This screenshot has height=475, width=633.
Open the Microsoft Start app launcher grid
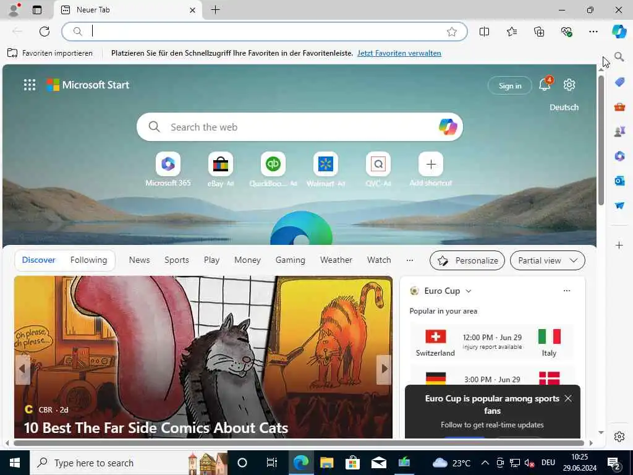tap(30, 85)
